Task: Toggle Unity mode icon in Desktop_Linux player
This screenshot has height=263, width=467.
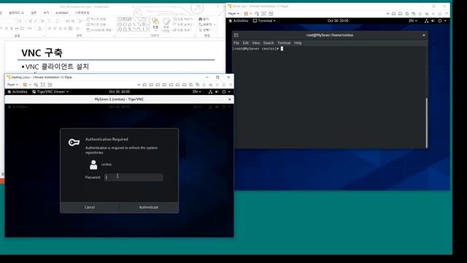Action: point(50,85)
